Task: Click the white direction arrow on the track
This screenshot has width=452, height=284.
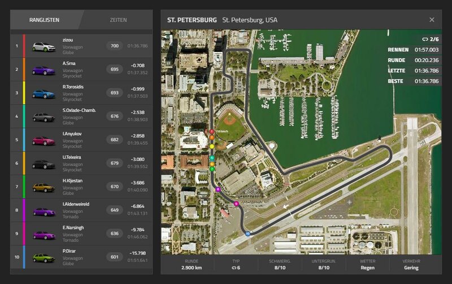Action: click(x=286, y=206)
